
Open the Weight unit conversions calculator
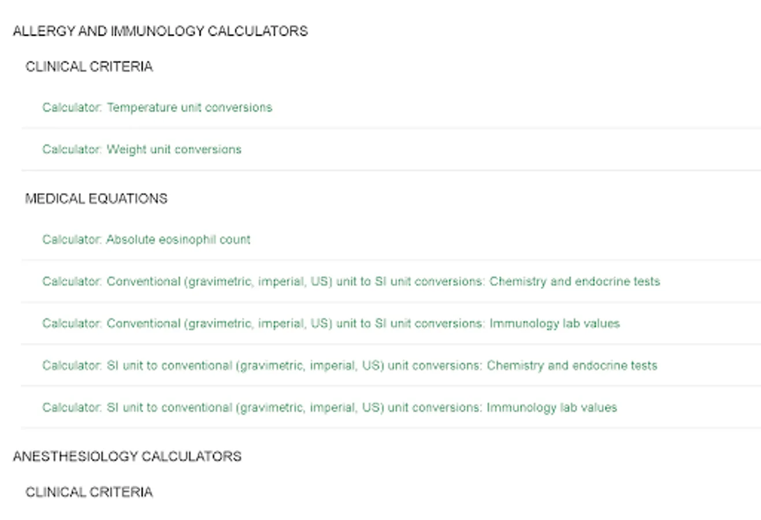(x=142, y=150)
